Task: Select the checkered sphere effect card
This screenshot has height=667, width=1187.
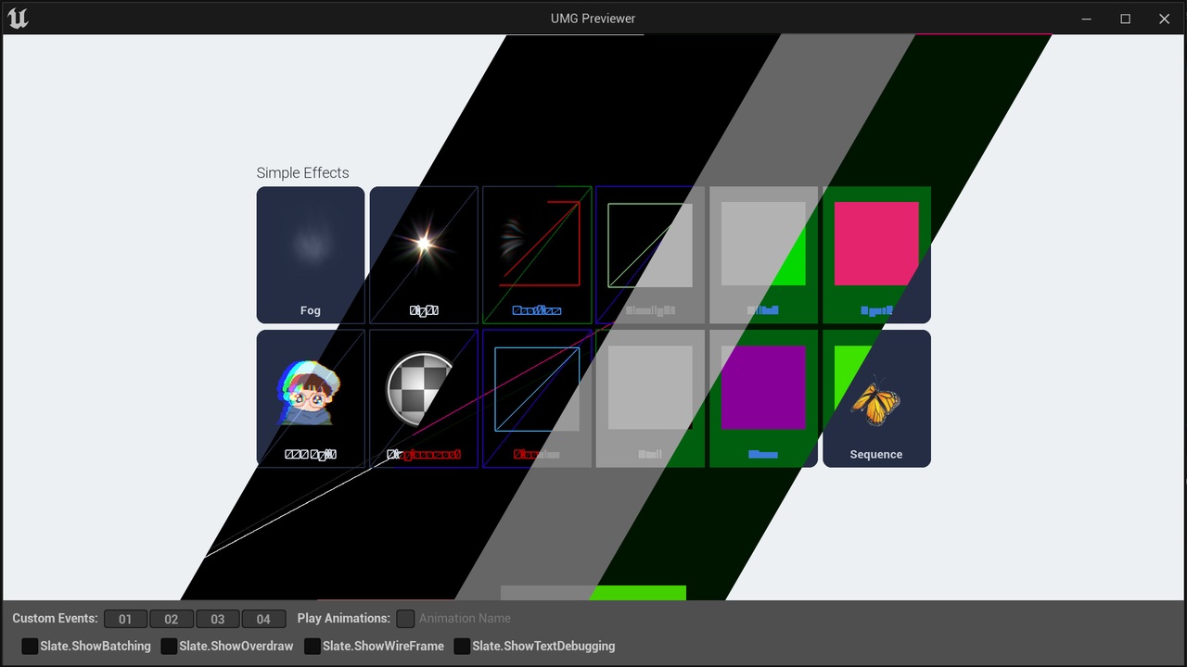Action: pyautogui.click(x=424, y=398)
